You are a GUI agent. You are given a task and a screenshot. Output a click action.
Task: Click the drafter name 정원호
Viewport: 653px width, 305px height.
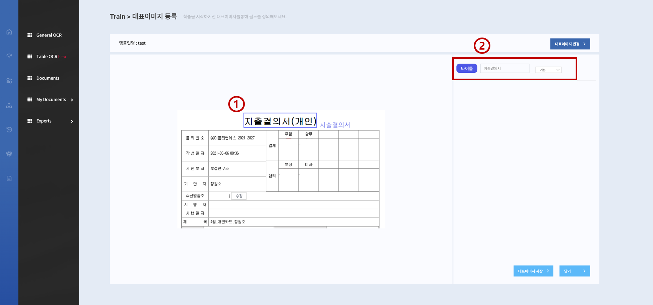216,184
